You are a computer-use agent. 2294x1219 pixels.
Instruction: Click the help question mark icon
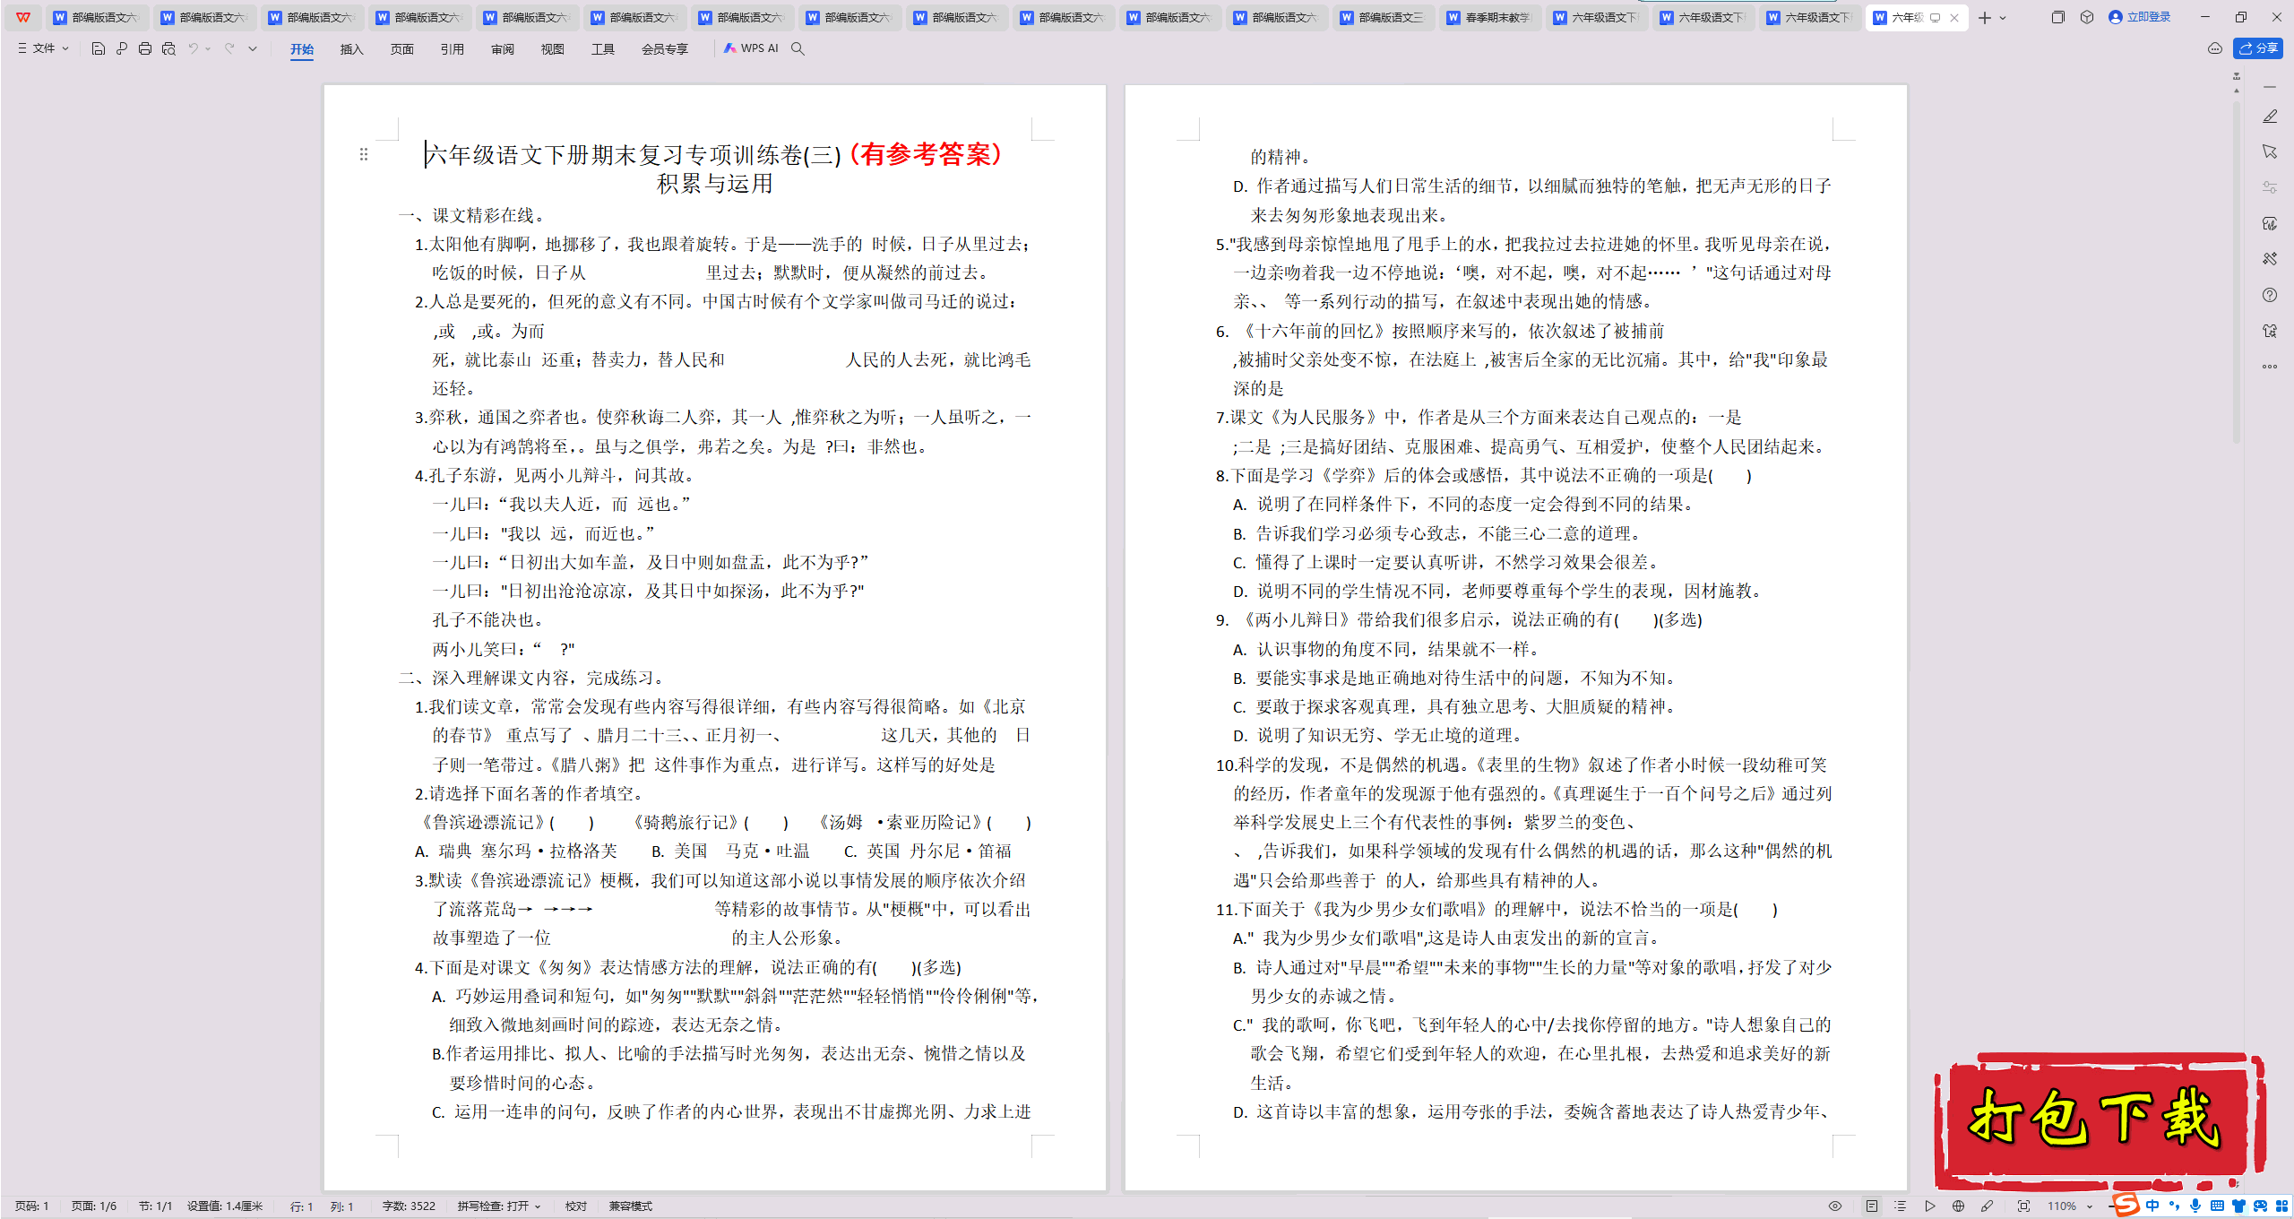click(2270, 295)
